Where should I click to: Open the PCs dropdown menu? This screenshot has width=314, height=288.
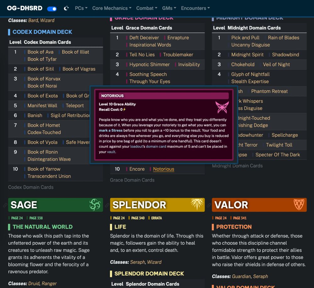click(81, 8)
